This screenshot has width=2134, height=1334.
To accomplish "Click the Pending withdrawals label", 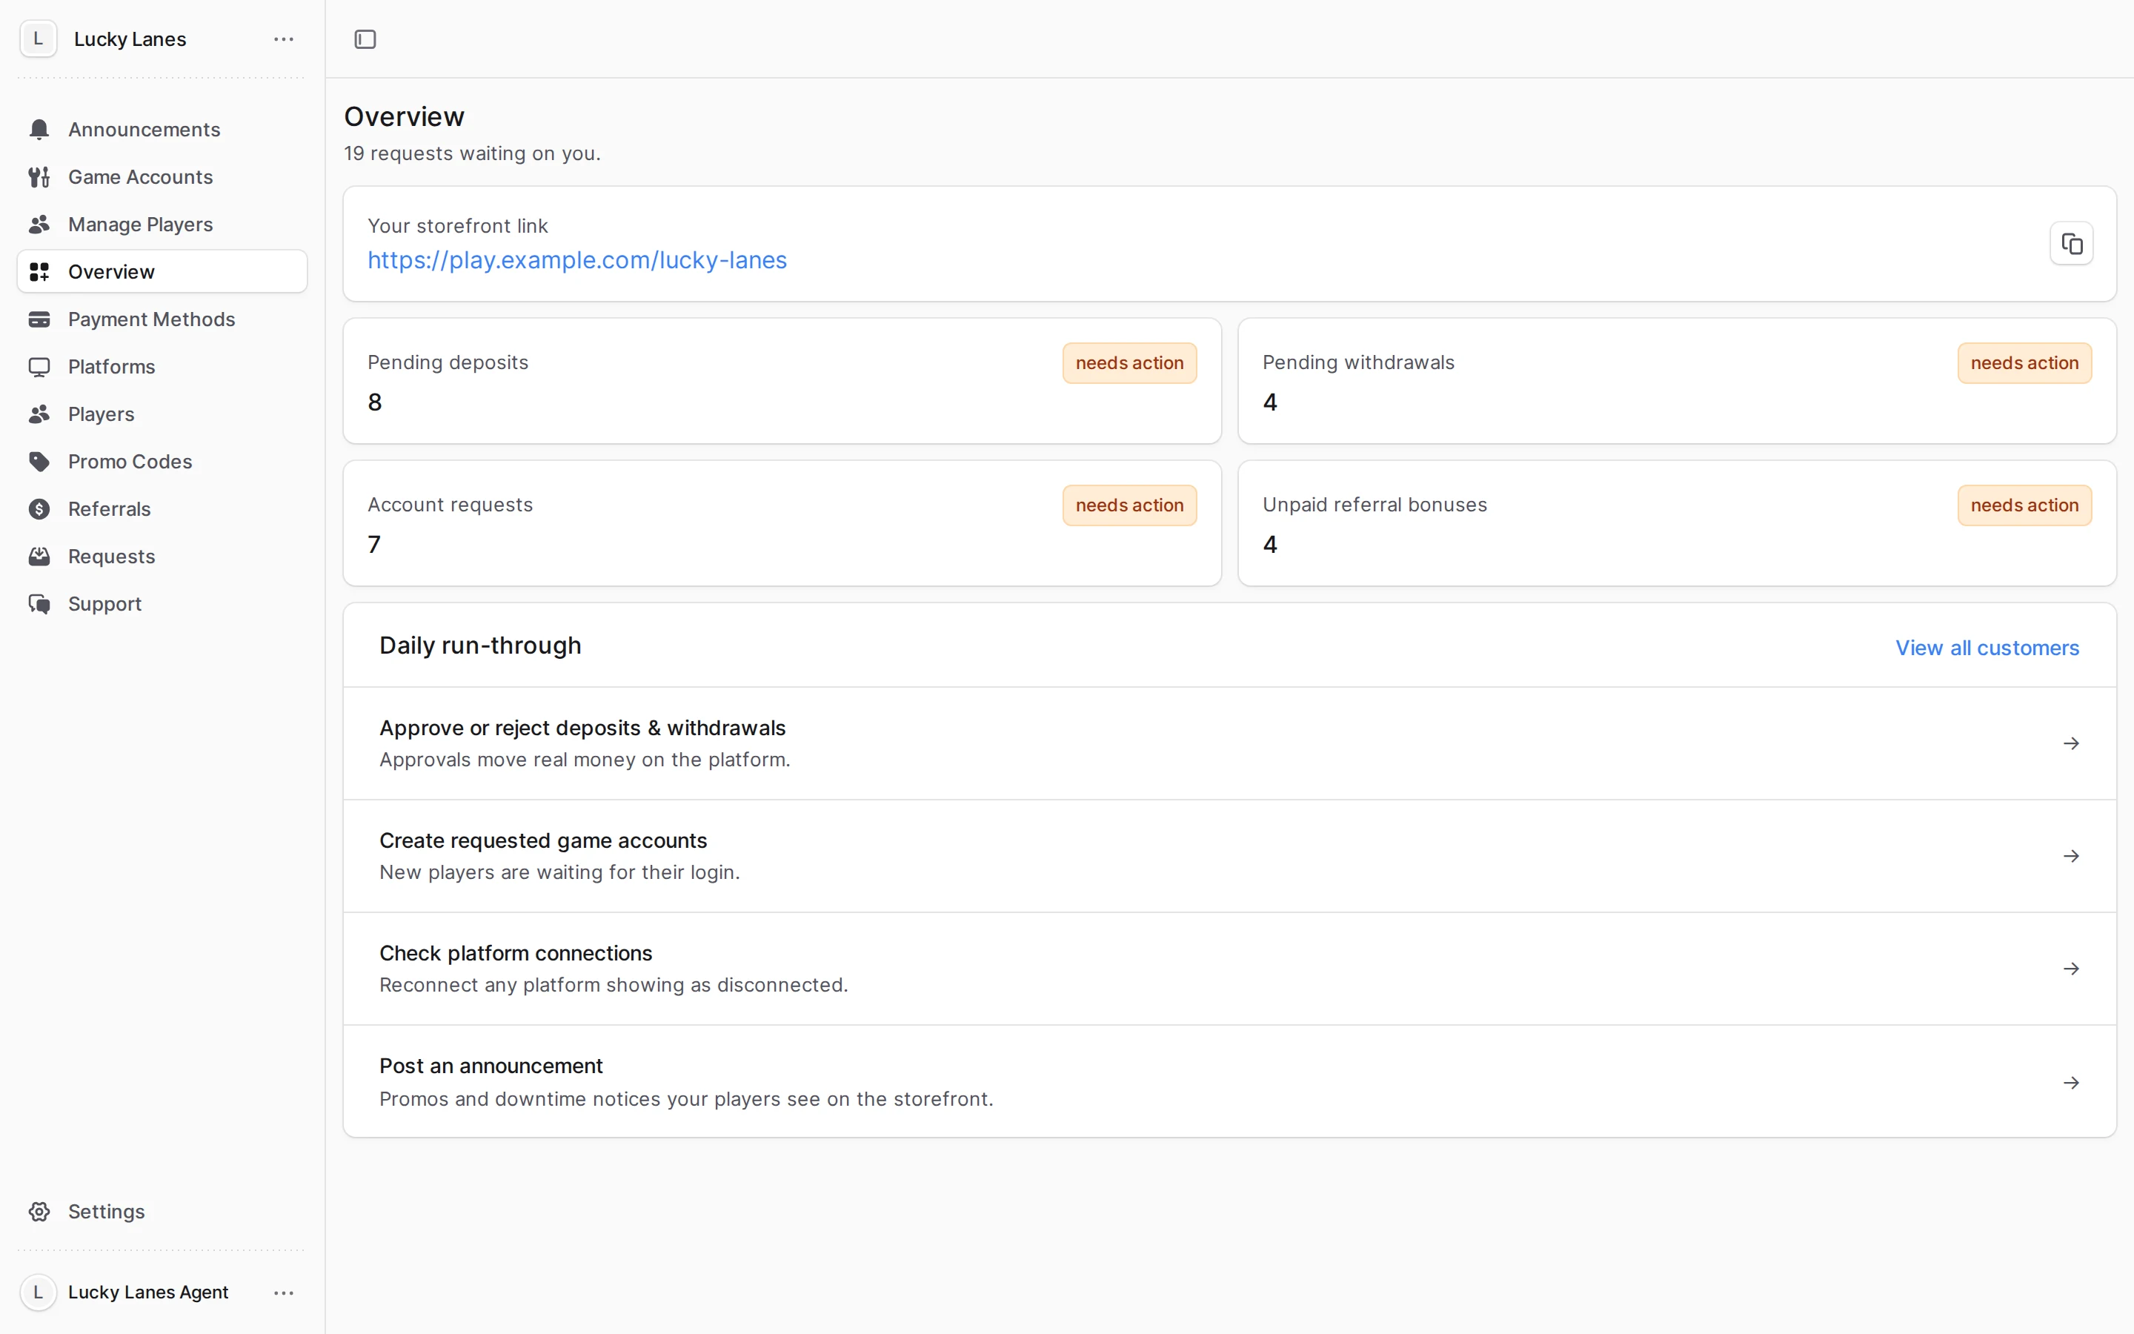I will pos(1358,362).
